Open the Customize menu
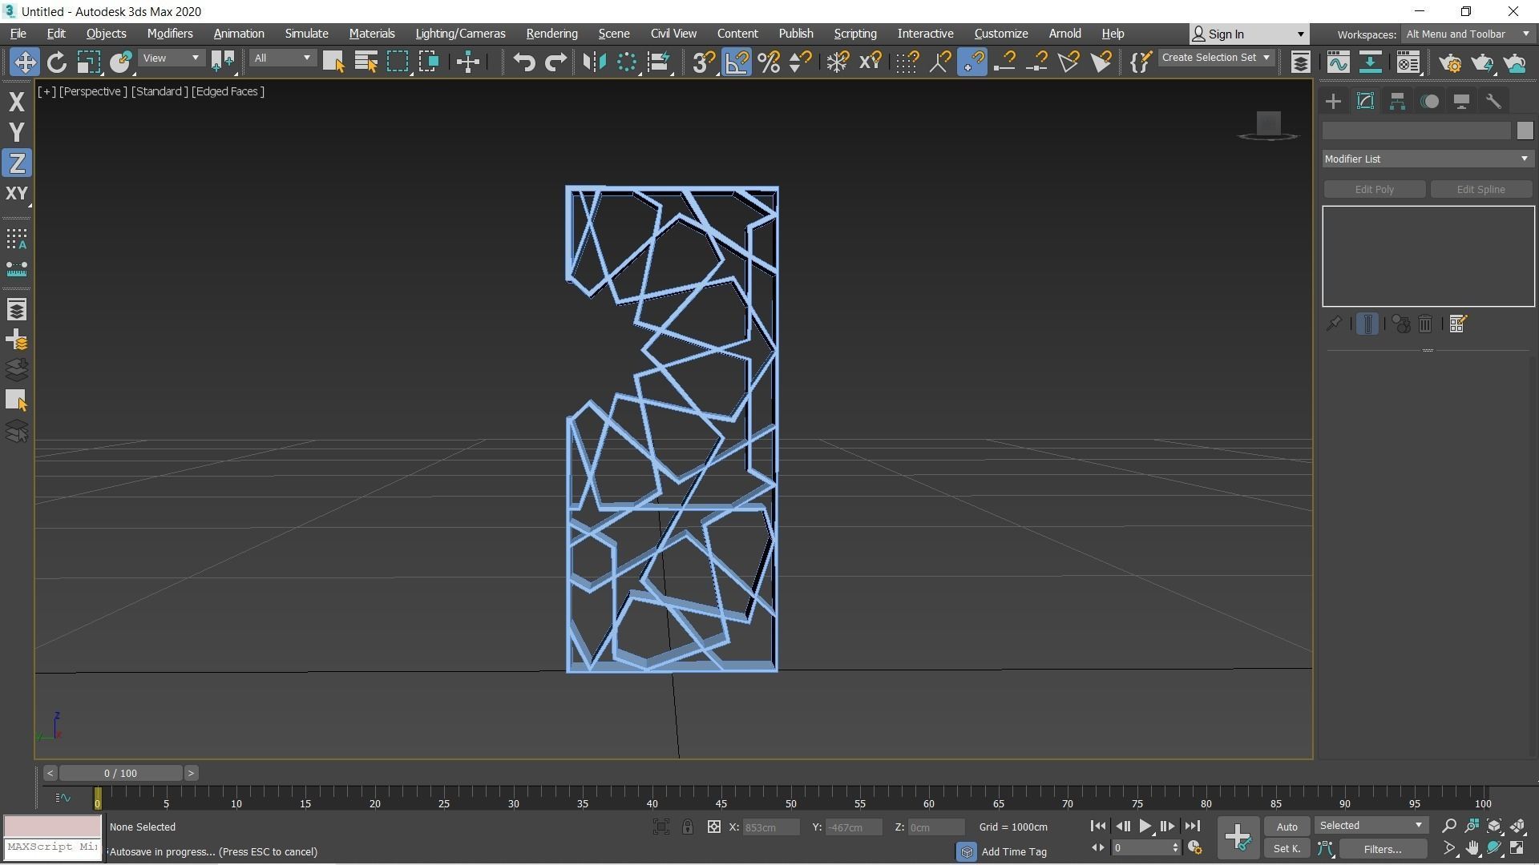 pyautogui.click(x=1000, y=34)
